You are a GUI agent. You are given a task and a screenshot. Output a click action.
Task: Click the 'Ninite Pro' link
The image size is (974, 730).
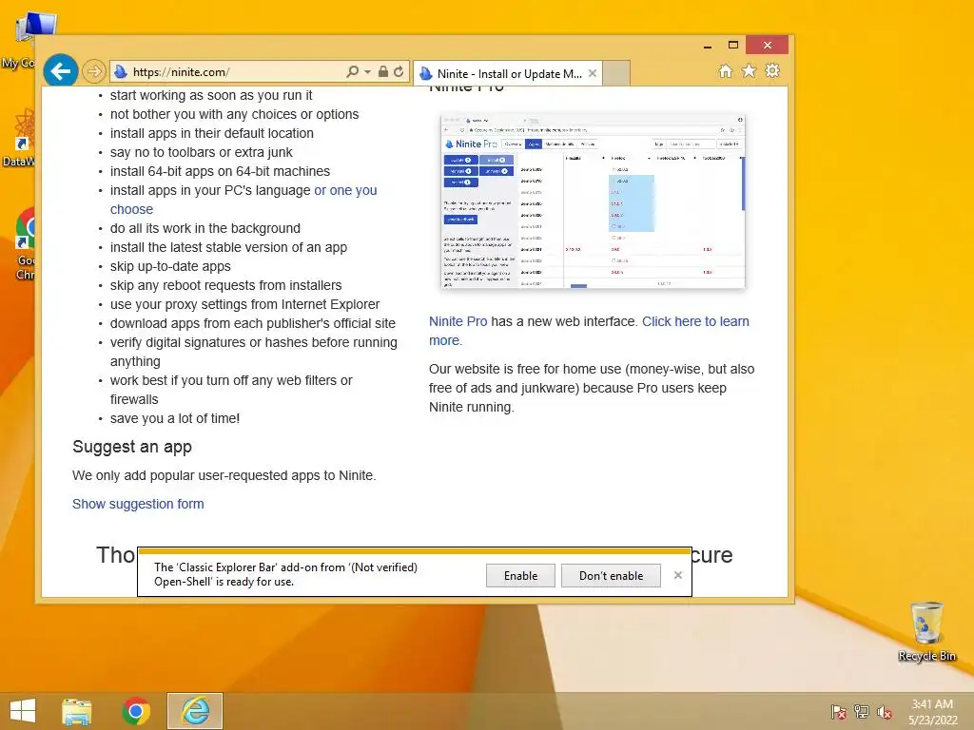pos(458,321)
